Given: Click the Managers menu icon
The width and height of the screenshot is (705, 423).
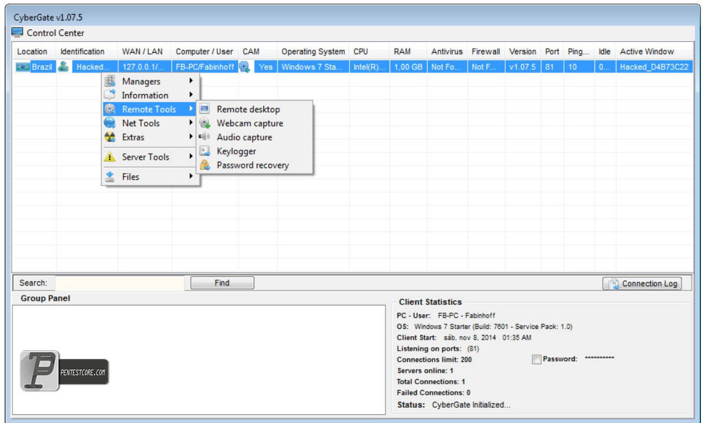Looking at the screenshot, I should [110, 81].
